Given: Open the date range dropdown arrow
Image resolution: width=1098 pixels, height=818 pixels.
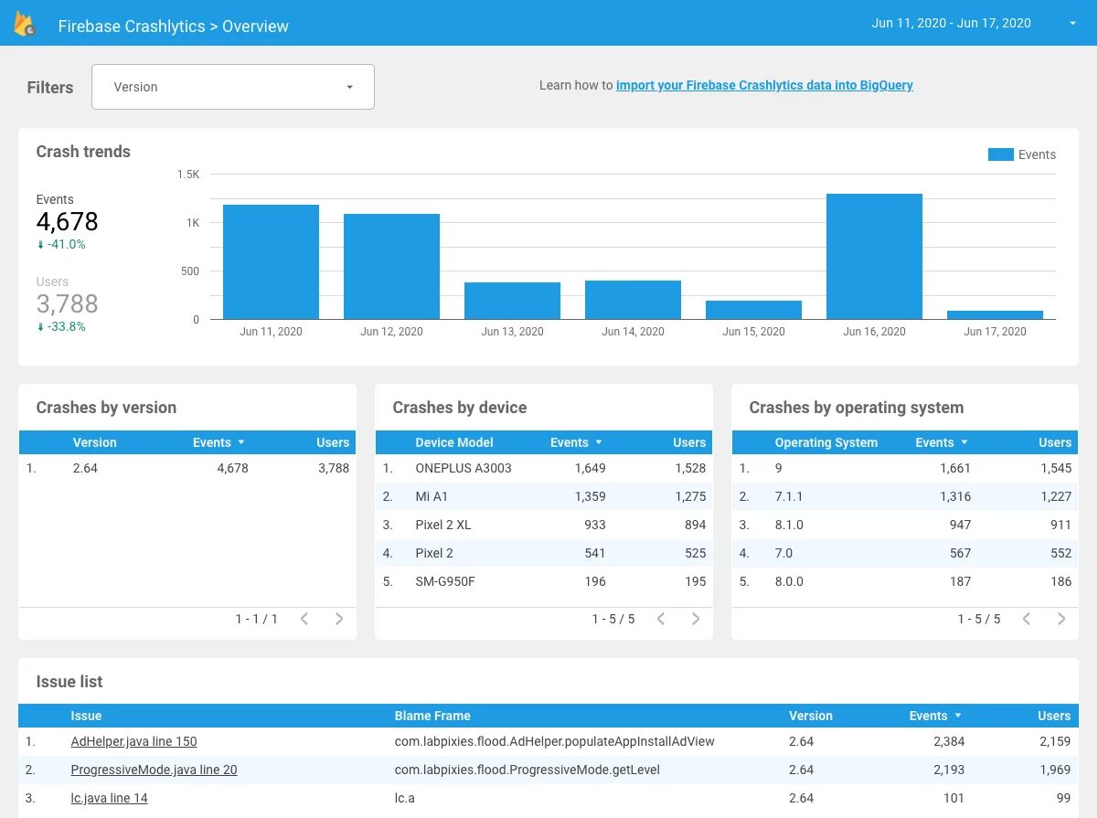Looking at the screenshot, I should pos(1072,24).
